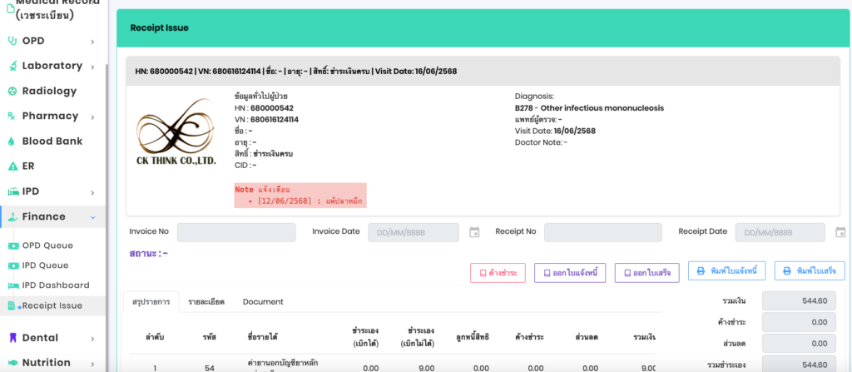Image resolution: width=852 pixels, height=372 pixels.
Task: Click the ER warning triangle icon
Action: coord(12,166)
